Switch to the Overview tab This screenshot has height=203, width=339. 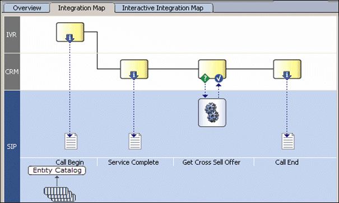click(x=27, y=8)
